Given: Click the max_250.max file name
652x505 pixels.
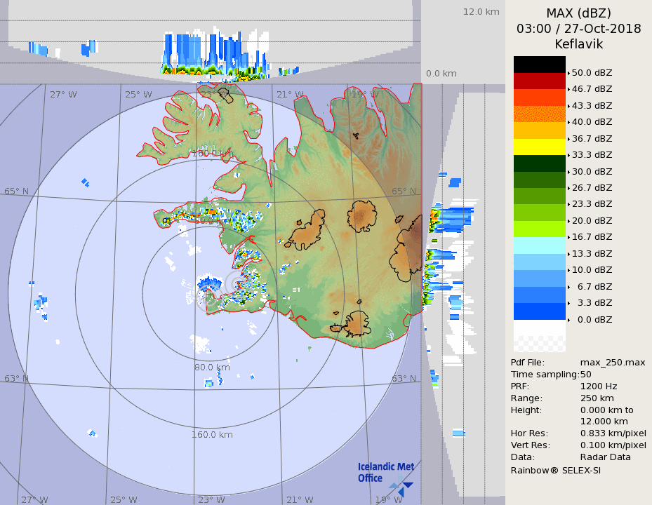Looking at the screenshot, I should pyautogui.click(x=612, y=362).
